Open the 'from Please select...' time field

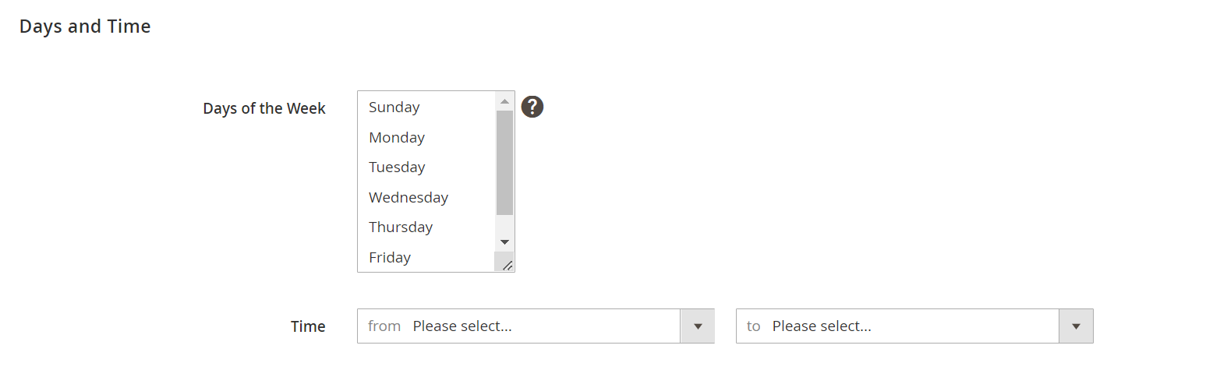point(536,326)
